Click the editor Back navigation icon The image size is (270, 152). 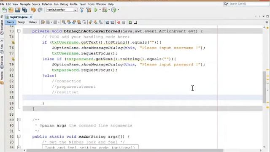click(48, 22)
